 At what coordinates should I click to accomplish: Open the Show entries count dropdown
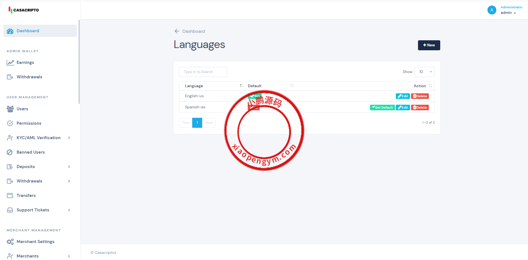pyautogui.click(x=424, y=72)
